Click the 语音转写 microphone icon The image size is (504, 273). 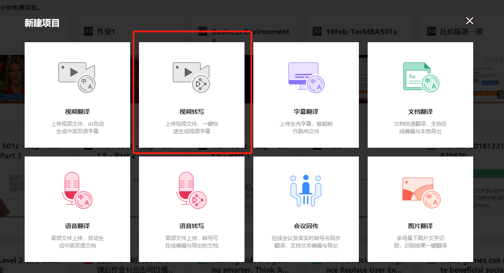(192, 190)
